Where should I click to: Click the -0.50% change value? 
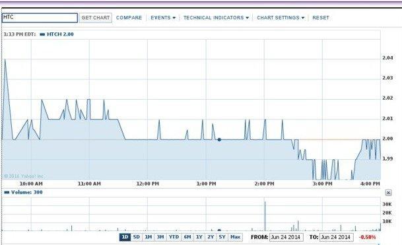tap(368, 237)
